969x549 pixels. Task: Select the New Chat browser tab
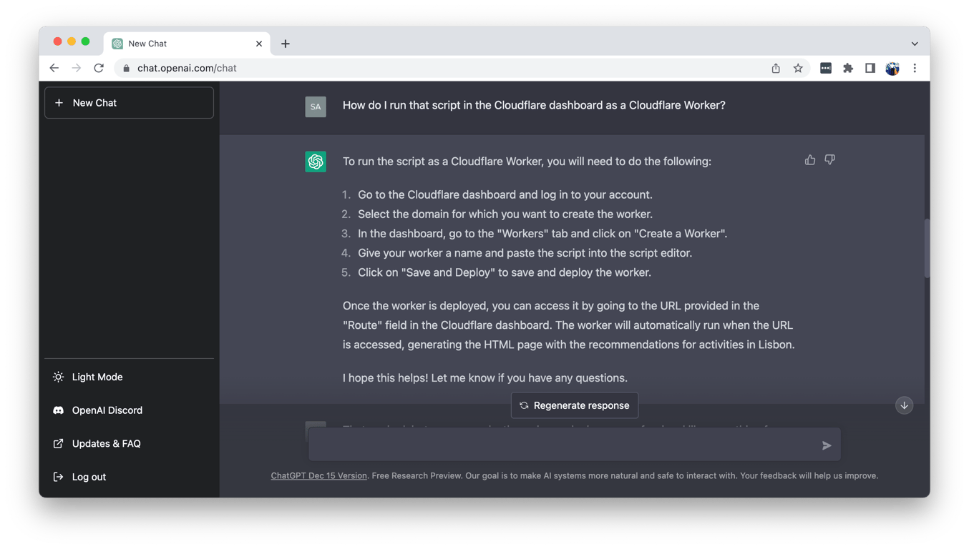tap(179, 44)
